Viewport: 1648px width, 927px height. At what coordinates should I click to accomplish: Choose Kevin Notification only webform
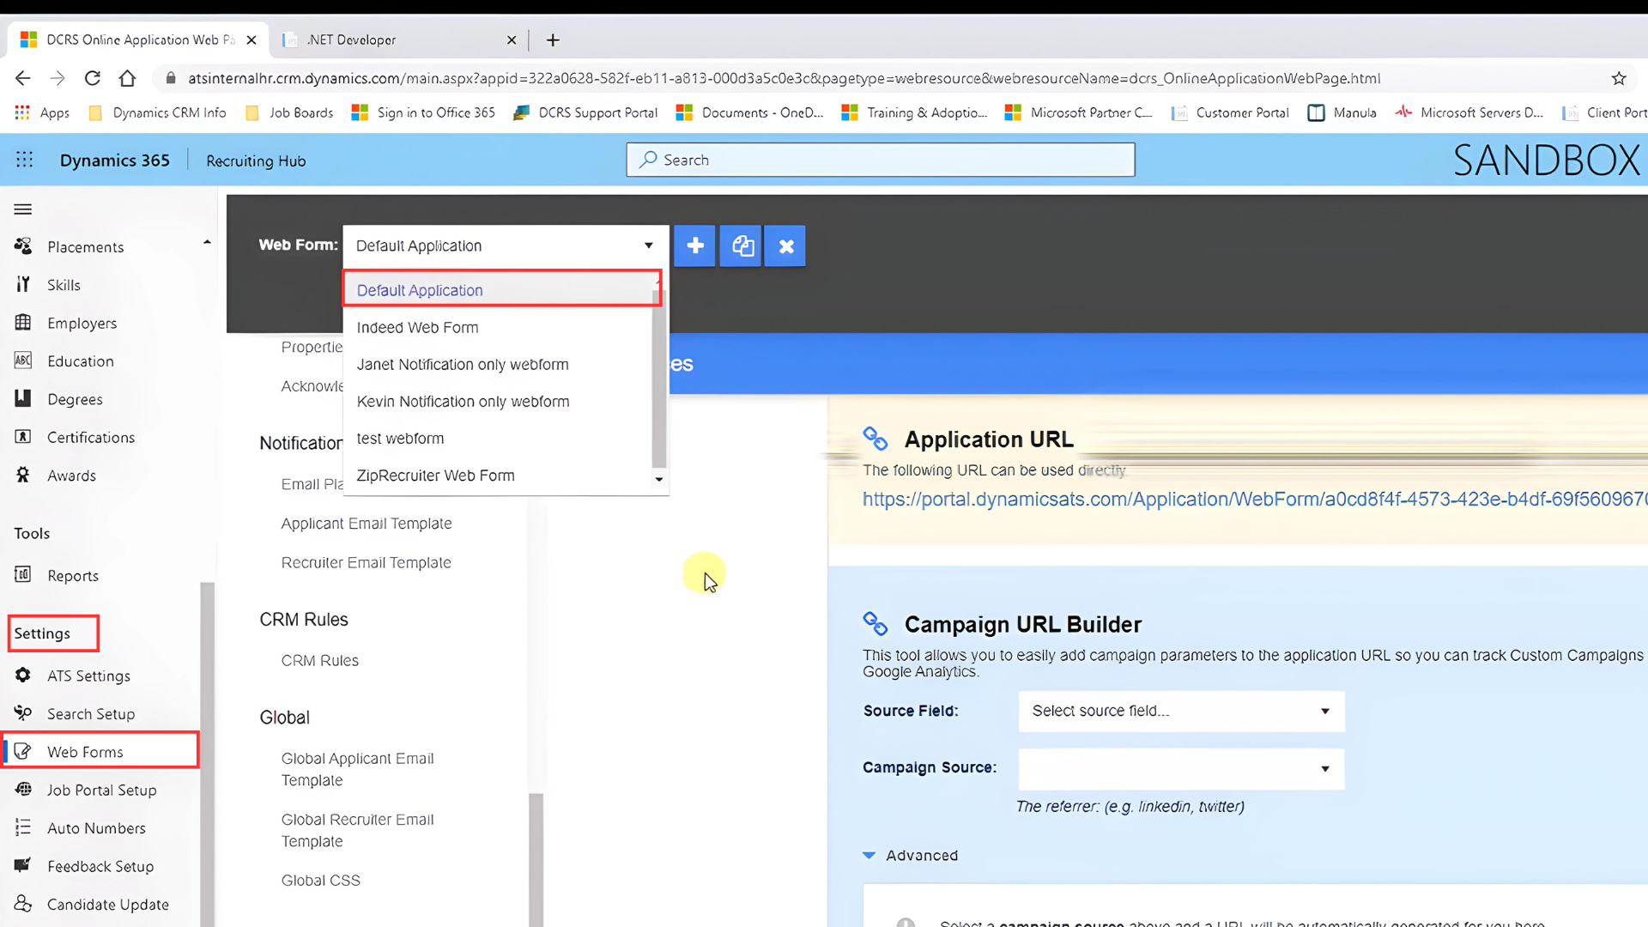[x=498, y=402]
